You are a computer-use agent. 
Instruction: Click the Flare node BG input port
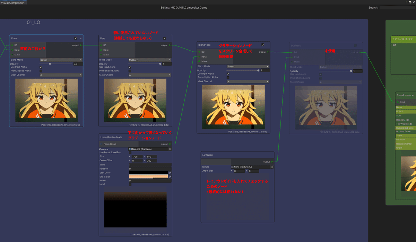point(12,45)
